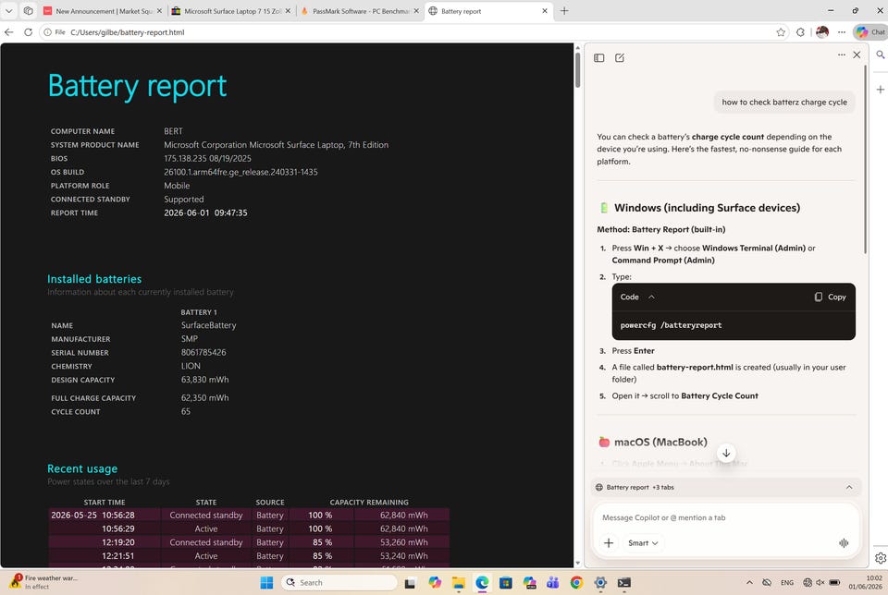Open the Edge sidebar search icon
This screenshot has width=888, height=595.
pos(880,55)
